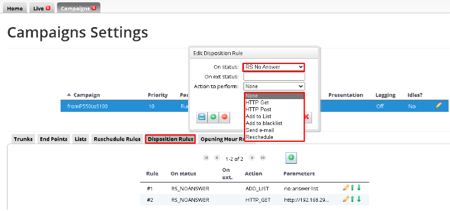450x211 pixels.
Task: Go to the last page of rules
Action: click(262, 158)
